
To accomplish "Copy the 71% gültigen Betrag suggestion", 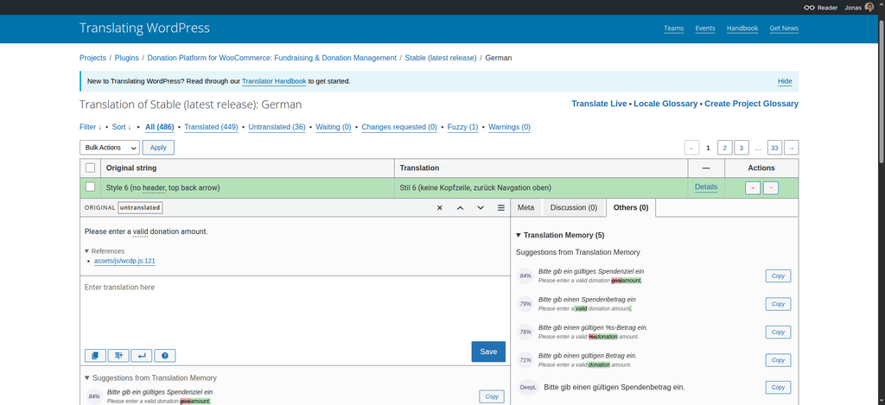I will coord(779,360).
